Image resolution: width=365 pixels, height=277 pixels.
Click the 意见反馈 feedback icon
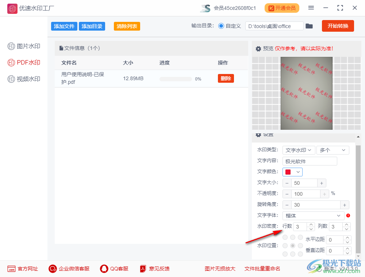(x=142, y=269)
